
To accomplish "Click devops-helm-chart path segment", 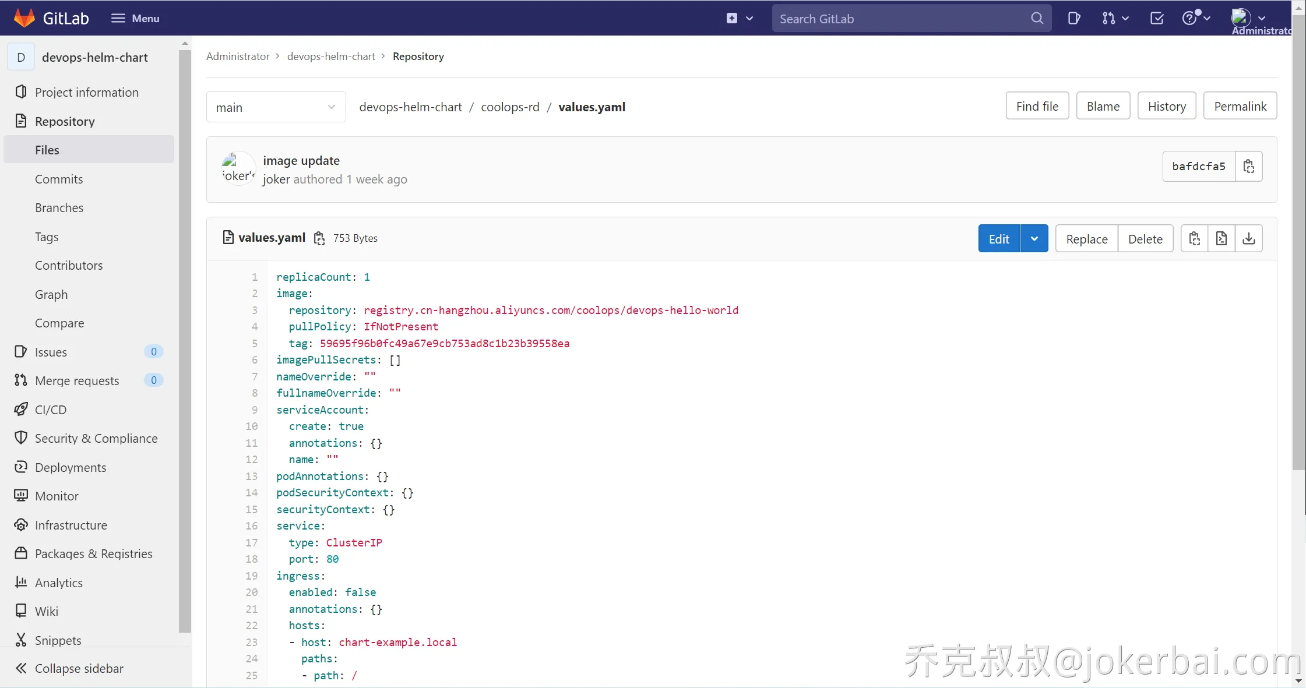I will point(410,107).
